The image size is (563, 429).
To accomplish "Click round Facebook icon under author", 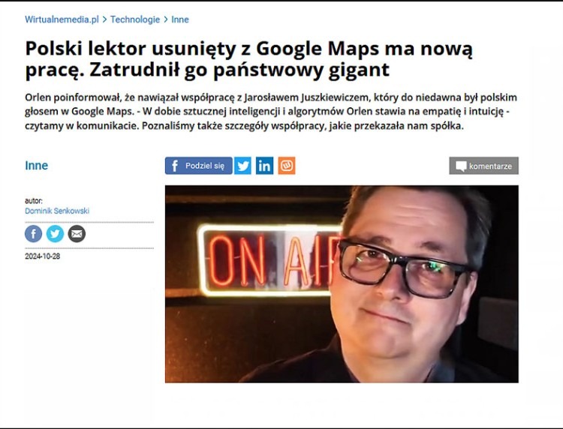I will [x=33, y=234].
